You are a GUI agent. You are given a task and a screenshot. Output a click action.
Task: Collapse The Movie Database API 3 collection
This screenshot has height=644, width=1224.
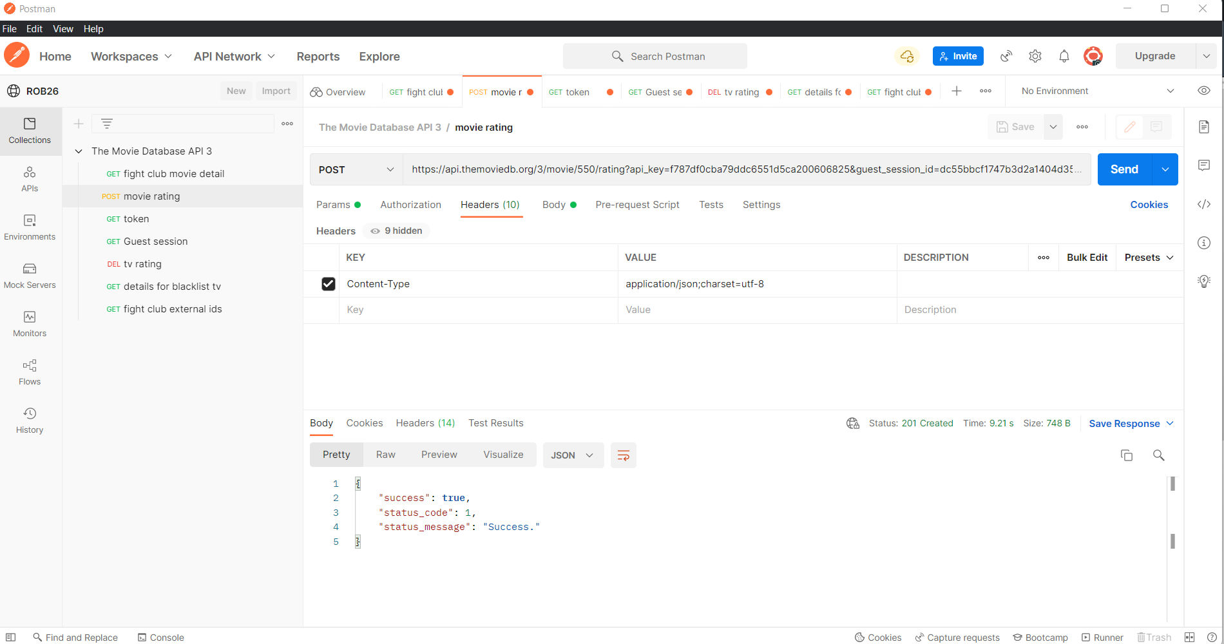point(79,151)
